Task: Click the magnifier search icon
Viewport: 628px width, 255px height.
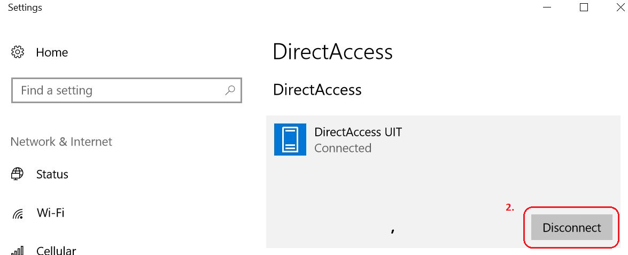Action: coord(230,90)
